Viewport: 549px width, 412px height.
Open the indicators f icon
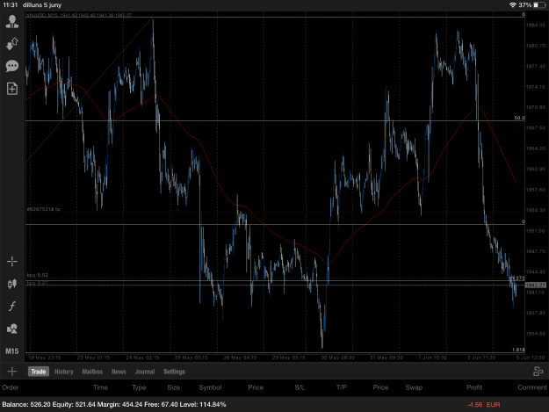click(x=12, y=307)
